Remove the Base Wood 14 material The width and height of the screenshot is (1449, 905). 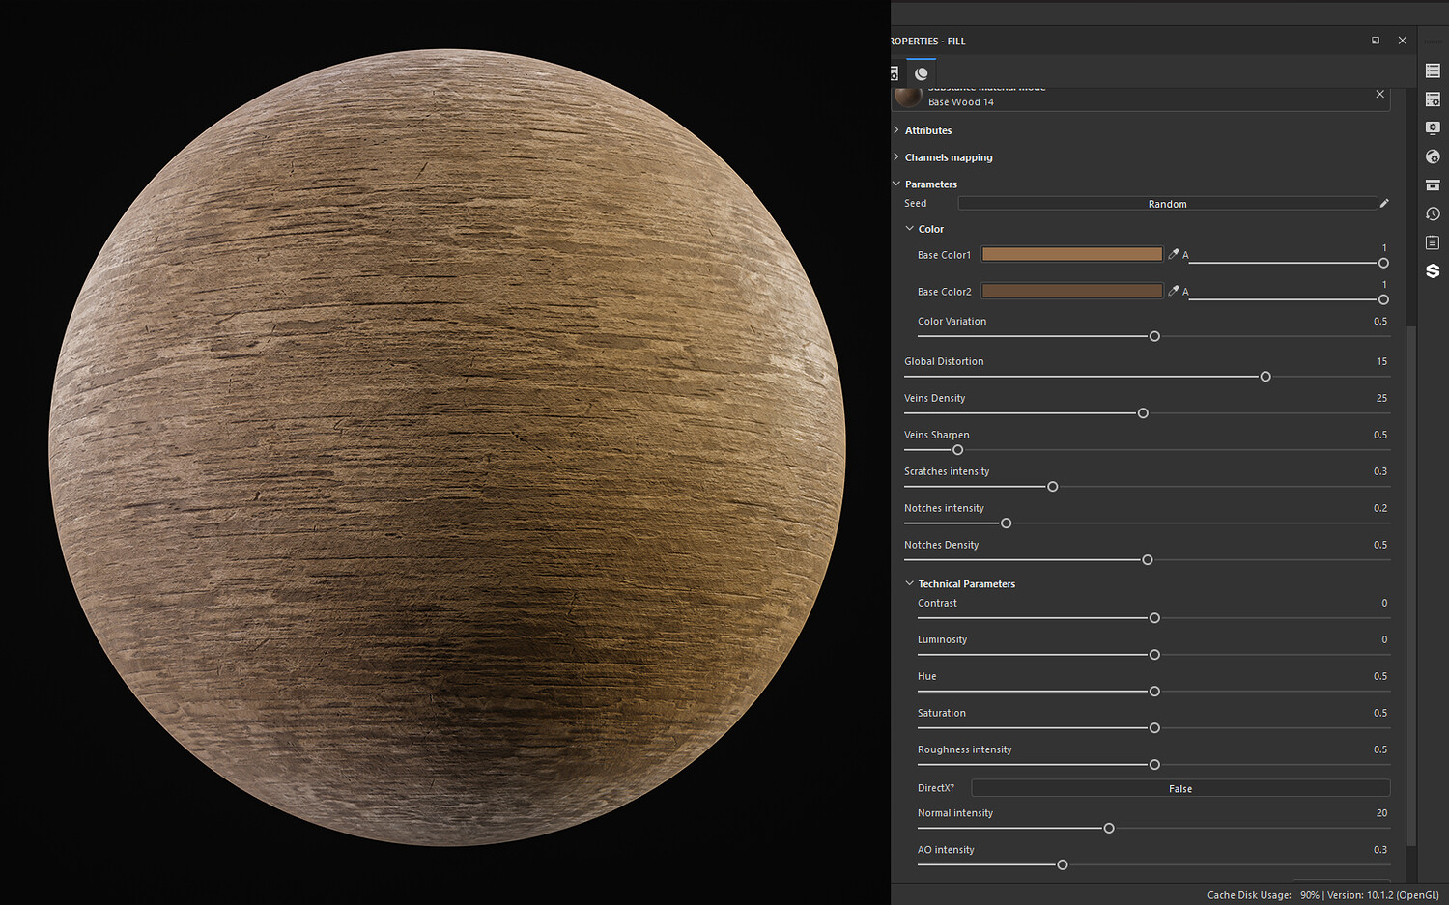(x=1379, y=94)
